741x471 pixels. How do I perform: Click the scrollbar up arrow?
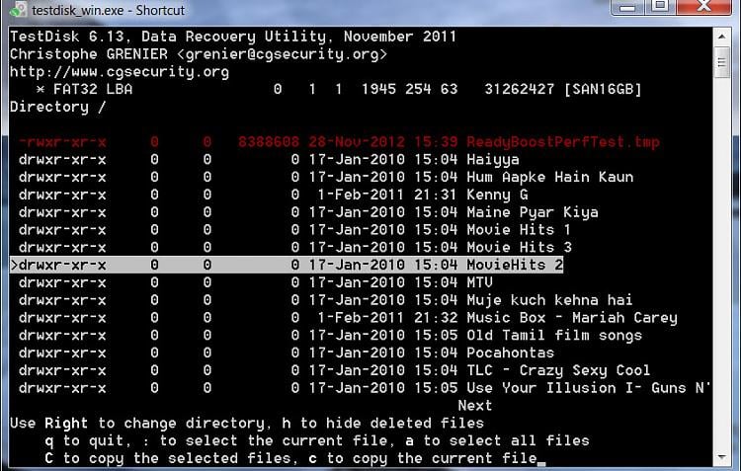721,37
